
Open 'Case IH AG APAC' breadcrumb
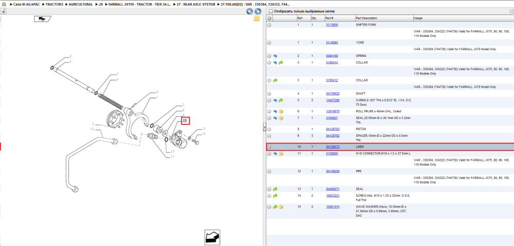click(26, 4)
